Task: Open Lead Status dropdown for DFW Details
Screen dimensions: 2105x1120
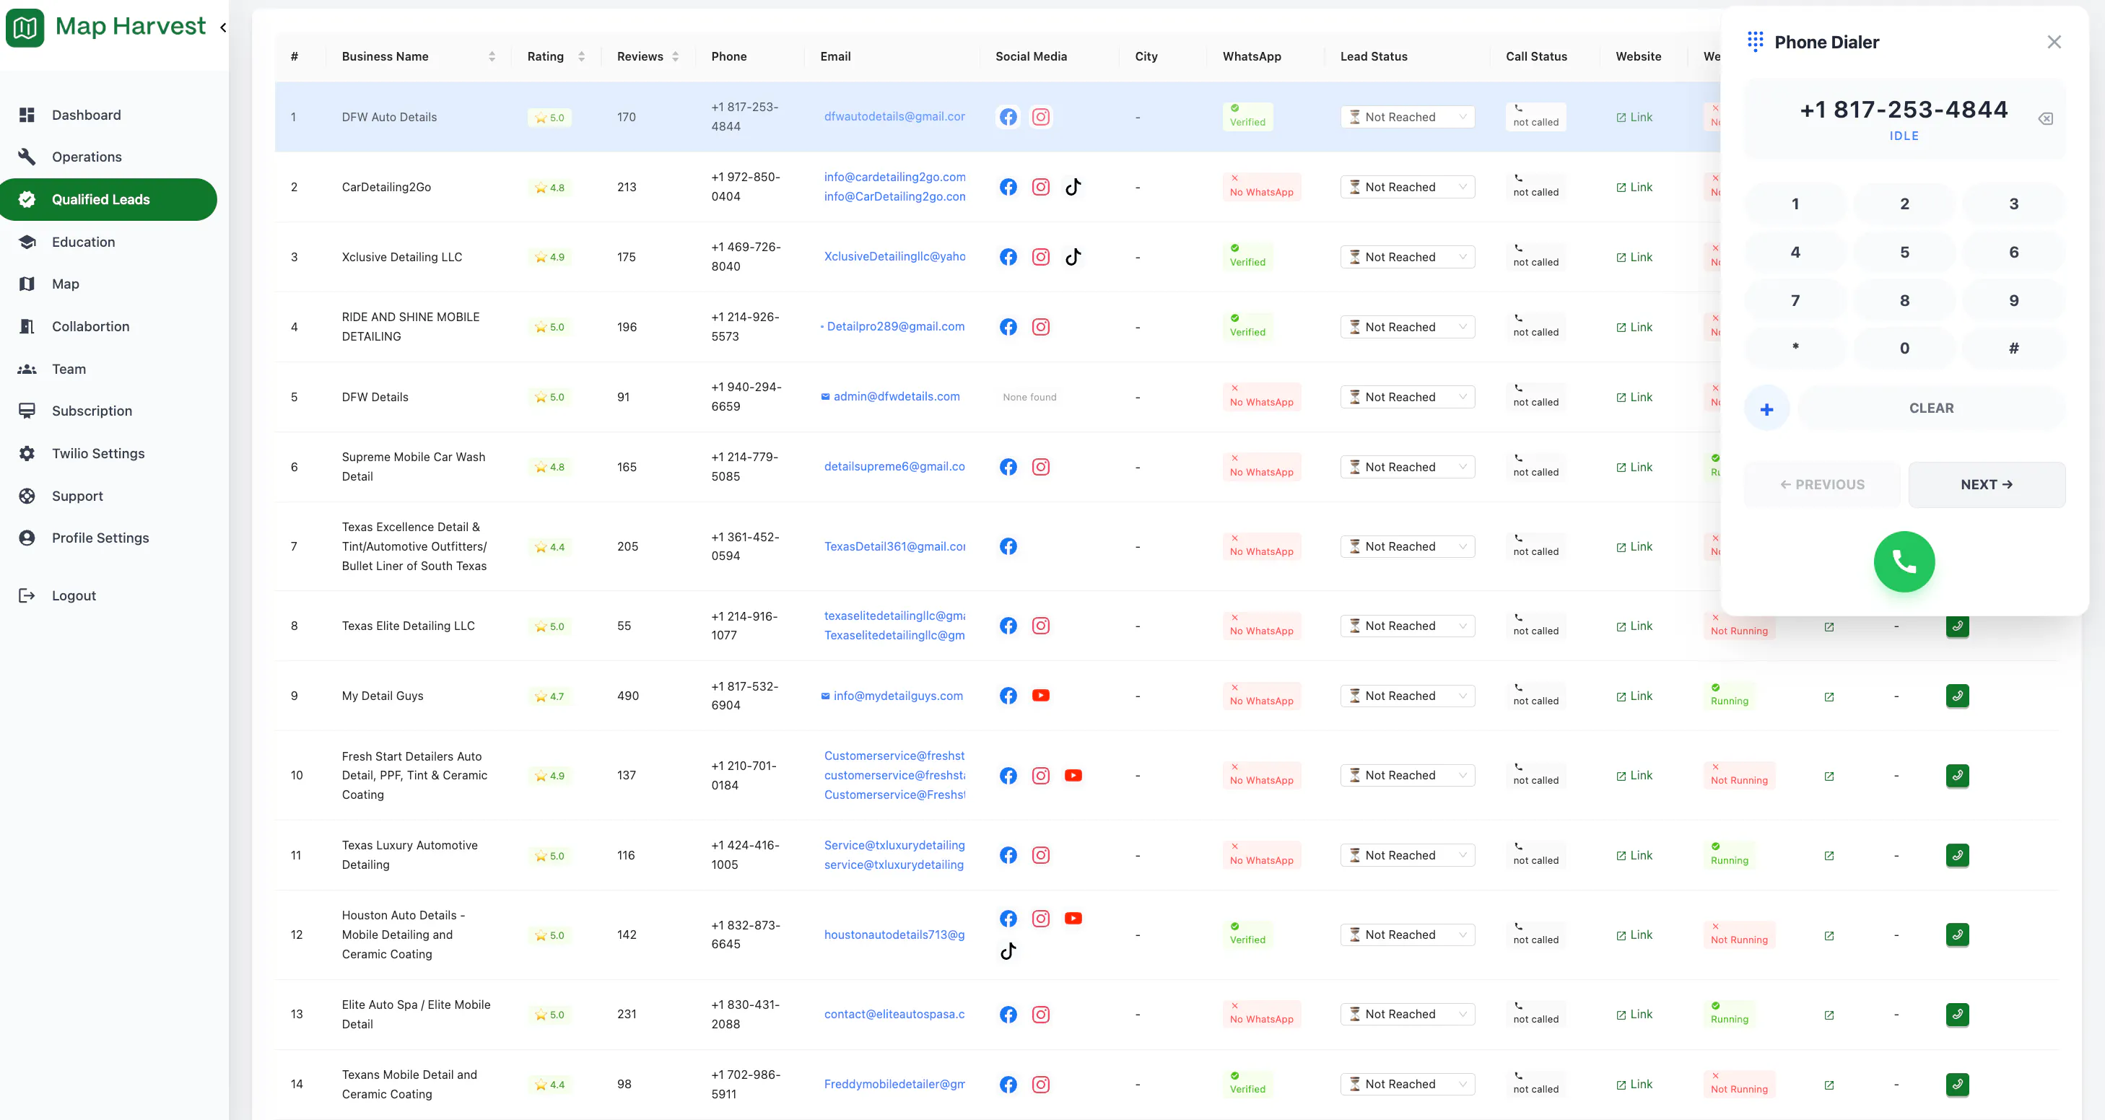Action: point(1407,397)
